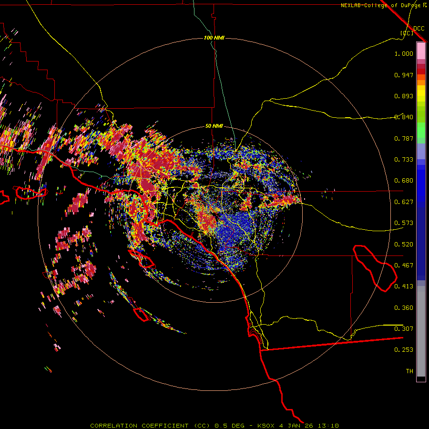Click the Correlation Coefficient caption at bottom
This screenshot has height=429, width=429.
click(x=214, y=426)
